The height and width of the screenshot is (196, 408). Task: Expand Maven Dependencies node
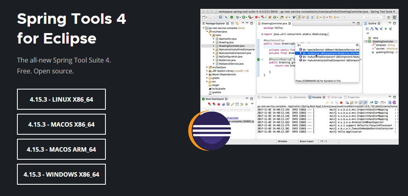click(207, 75)
